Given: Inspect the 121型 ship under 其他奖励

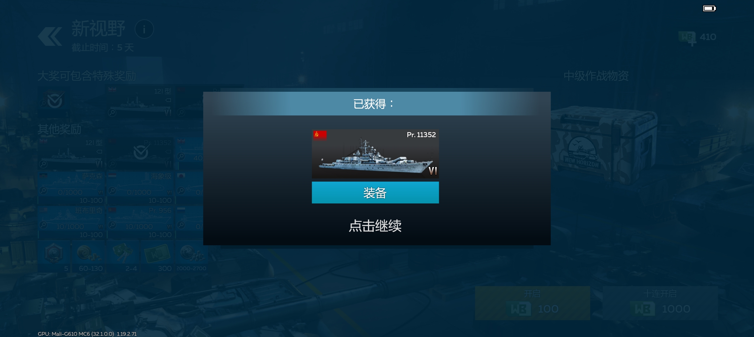Looking at the screenshot, I should click(71, 153).
